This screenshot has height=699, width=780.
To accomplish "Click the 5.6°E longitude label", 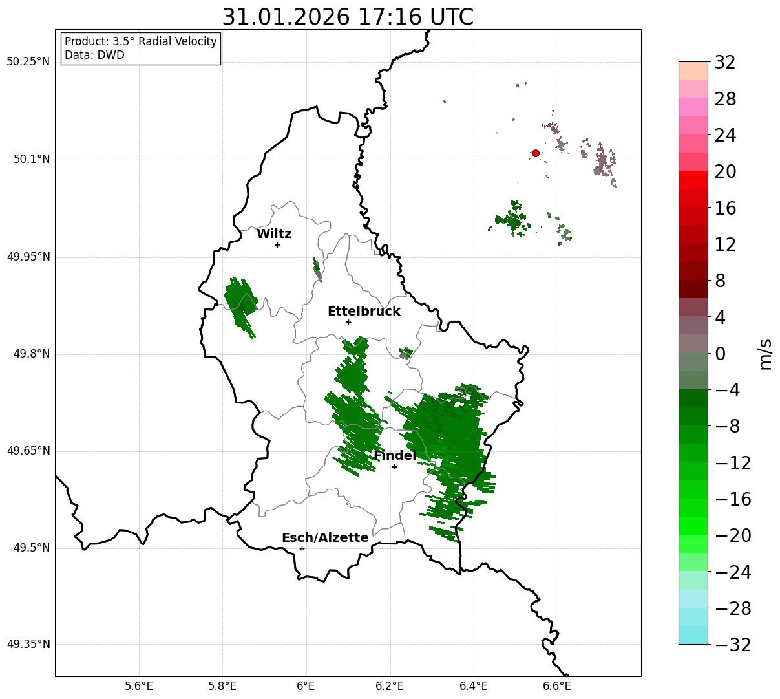I will click(x=139, y=687).
